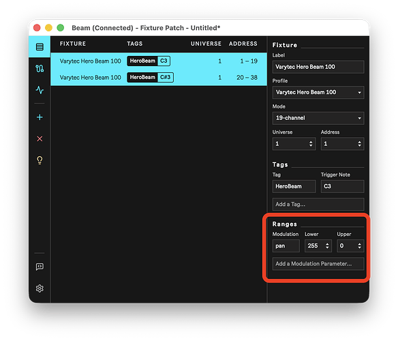This screenshot has height=341, width=398.
Task: Click the HeroBeam C#3 tag badge
Action: pyautogui.click(x=150, y=77)
